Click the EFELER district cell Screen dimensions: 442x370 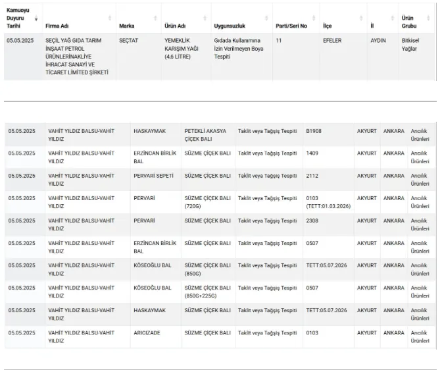tap(332, 41)
